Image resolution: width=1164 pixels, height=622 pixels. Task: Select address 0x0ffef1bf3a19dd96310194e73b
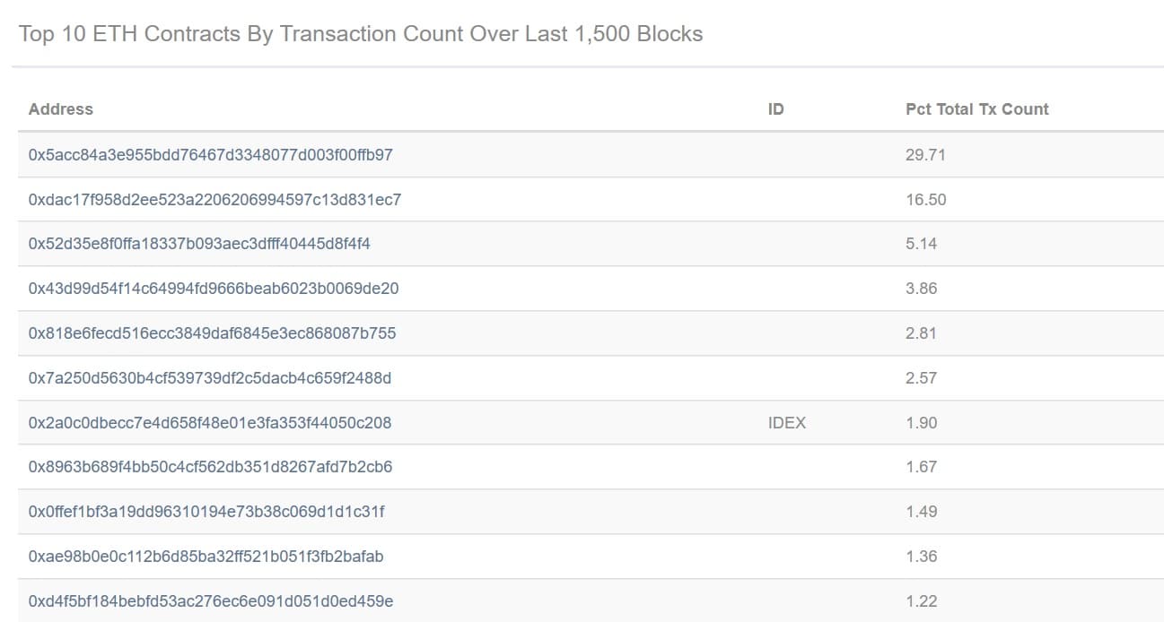coord(206,512)
